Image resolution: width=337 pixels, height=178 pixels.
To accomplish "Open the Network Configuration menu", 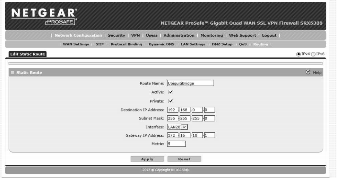I will point(78,35).
